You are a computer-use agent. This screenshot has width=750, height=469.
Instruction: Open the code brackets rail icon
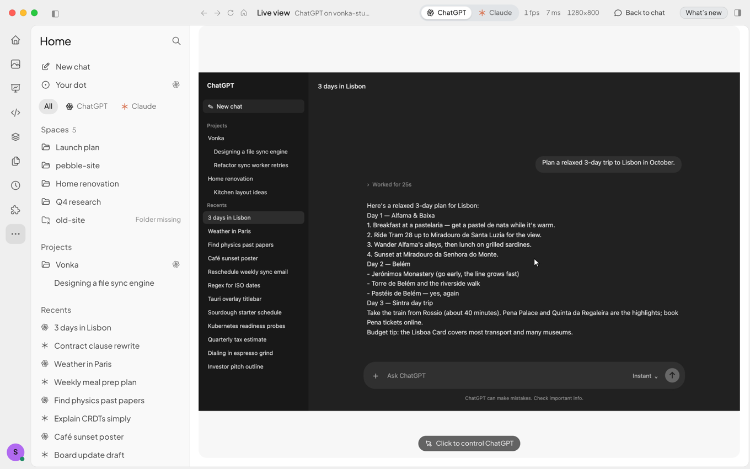pos(15,113)
